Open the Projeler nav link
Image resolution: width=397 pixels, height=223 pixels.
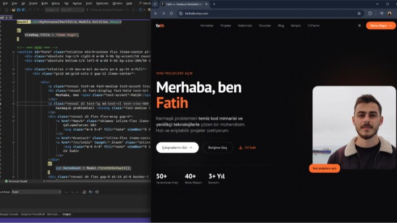(226, 25)
